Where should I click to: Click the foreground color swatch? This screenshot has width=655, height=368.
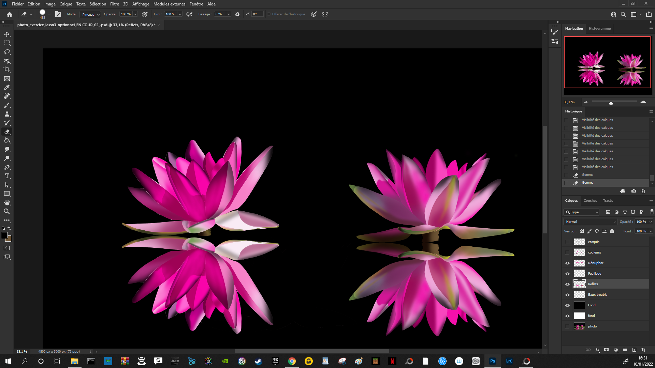click(x=4, y=235)
